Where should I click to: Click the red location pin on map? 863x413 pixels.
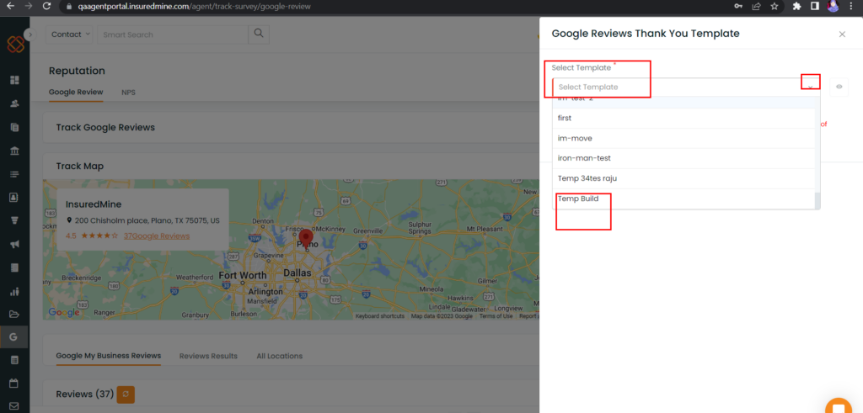point(305,240)
